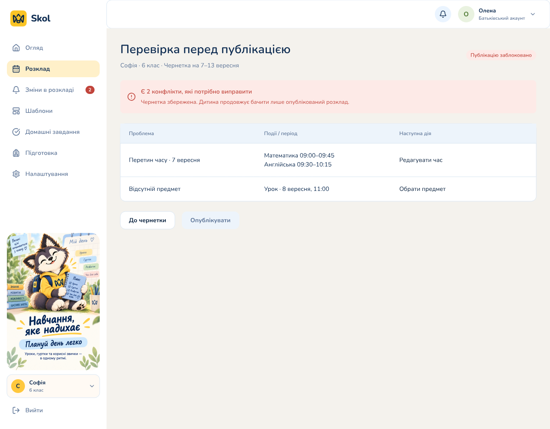
Task: Click the Skol logo icon
Action: pyautogui.click(x=18, y=18)
